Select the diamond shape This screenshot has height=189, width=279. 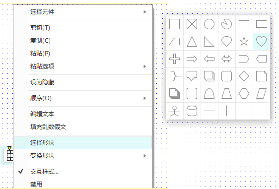[x=244, y=76]
